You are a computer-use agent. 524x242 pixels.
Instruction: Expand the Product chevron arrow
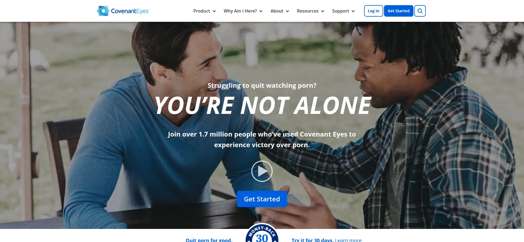214,11
